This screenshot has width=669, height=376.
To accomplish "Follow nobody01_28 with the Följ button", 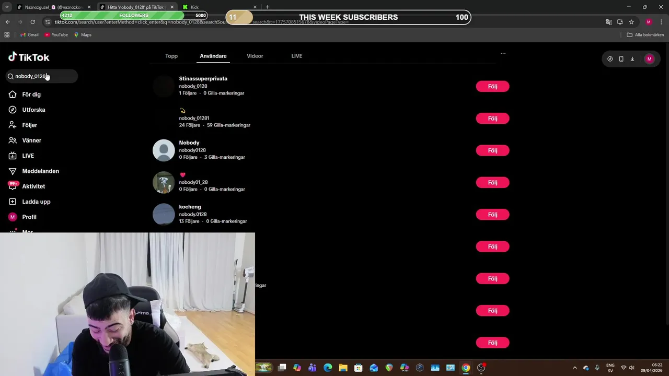I will click(x=492, y=183).
